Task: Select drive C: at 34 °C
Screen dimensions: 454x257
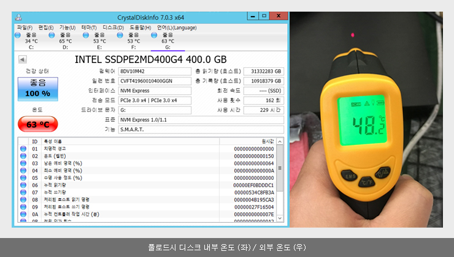Action: (31, 41)
